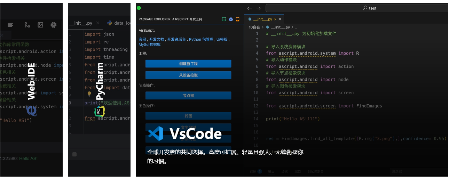Click the 输出 tab in VsCode bottom panel
Screen dimensions: 449x178
271,171
